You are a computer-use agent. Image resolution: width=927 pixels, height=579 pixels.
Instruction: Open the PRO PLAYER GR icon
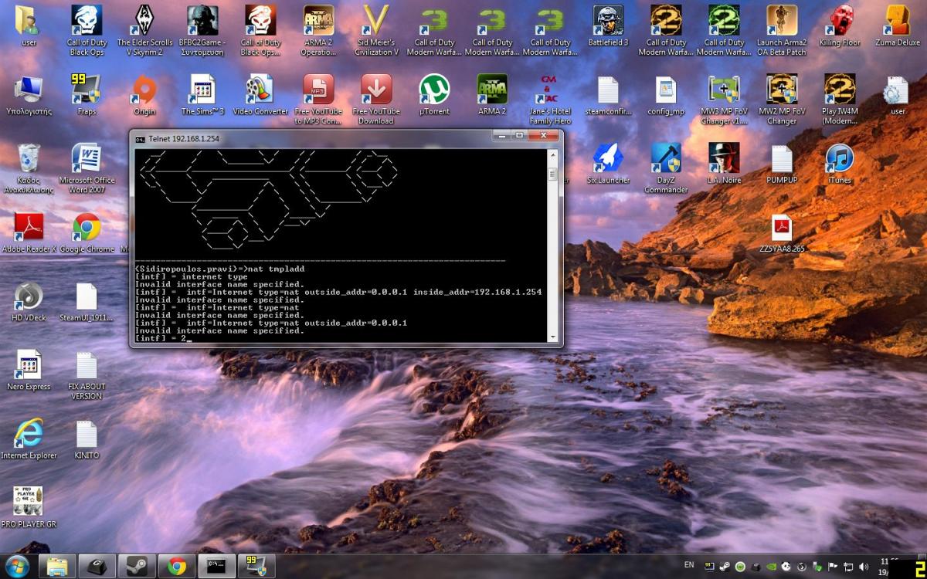pos(29,506)
